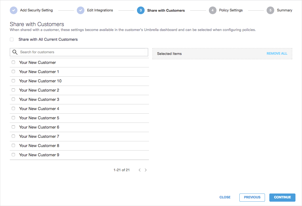Enable Share with All Current Customers
The image size is (302, 206).
pos(12,39)
